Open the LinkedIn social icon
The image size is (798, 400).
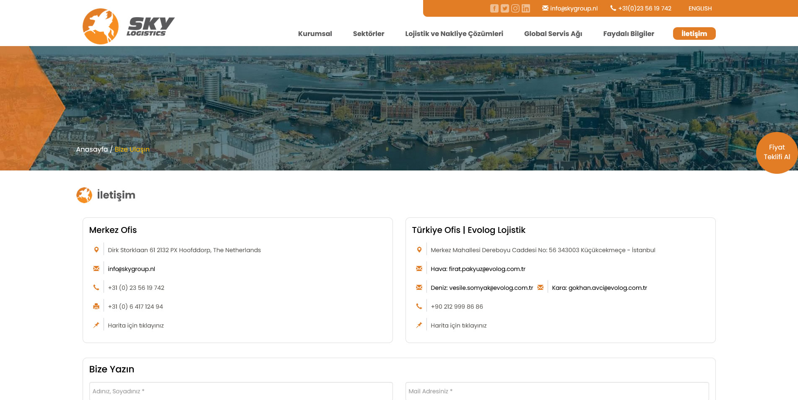coord(526,8)
